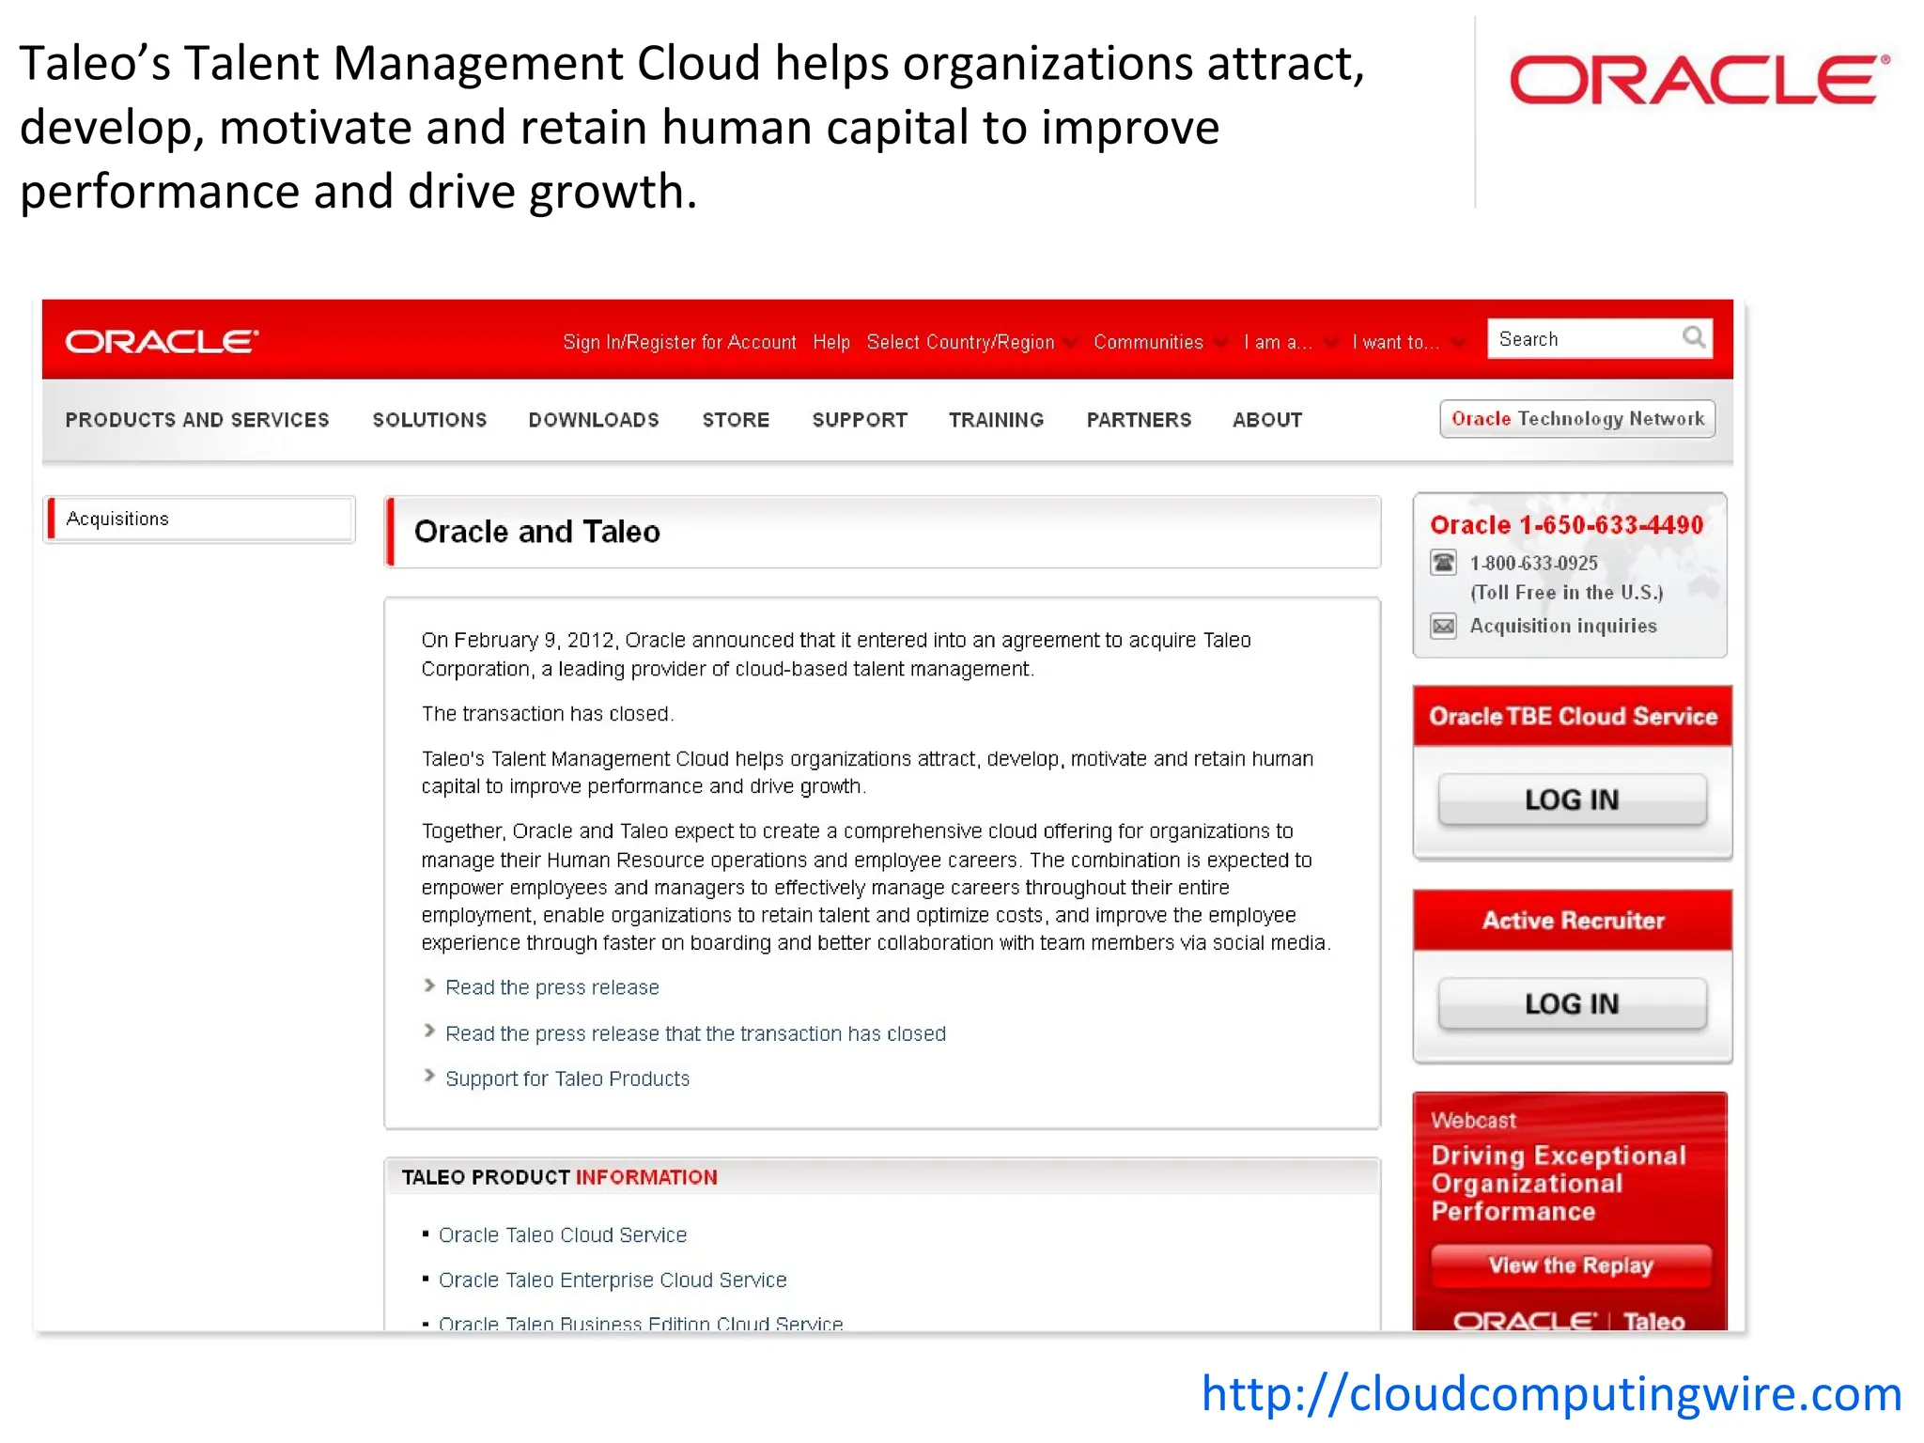Click arrow icon before Support for Taleo Products
Image resolution: width=1924 pixels, height=1443 pixels.
pyautogui.click(x=429, y=1076)
